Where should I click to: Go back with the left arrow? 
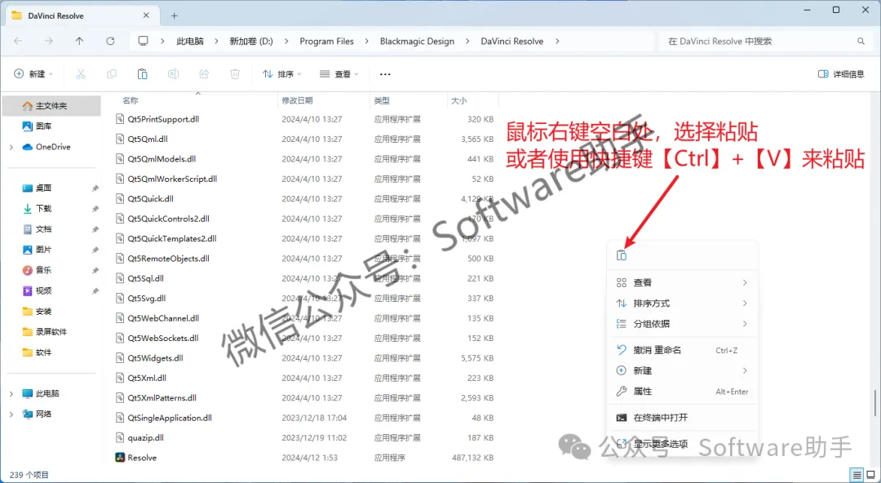pos(18,41)
